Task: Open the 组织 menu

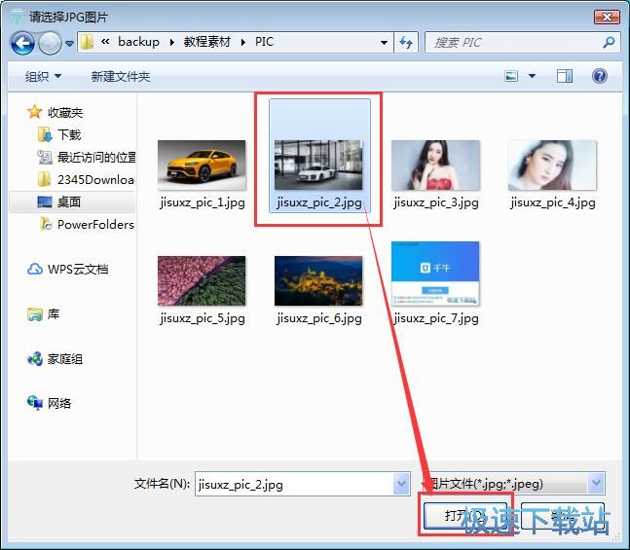Action: click(43, 76)
